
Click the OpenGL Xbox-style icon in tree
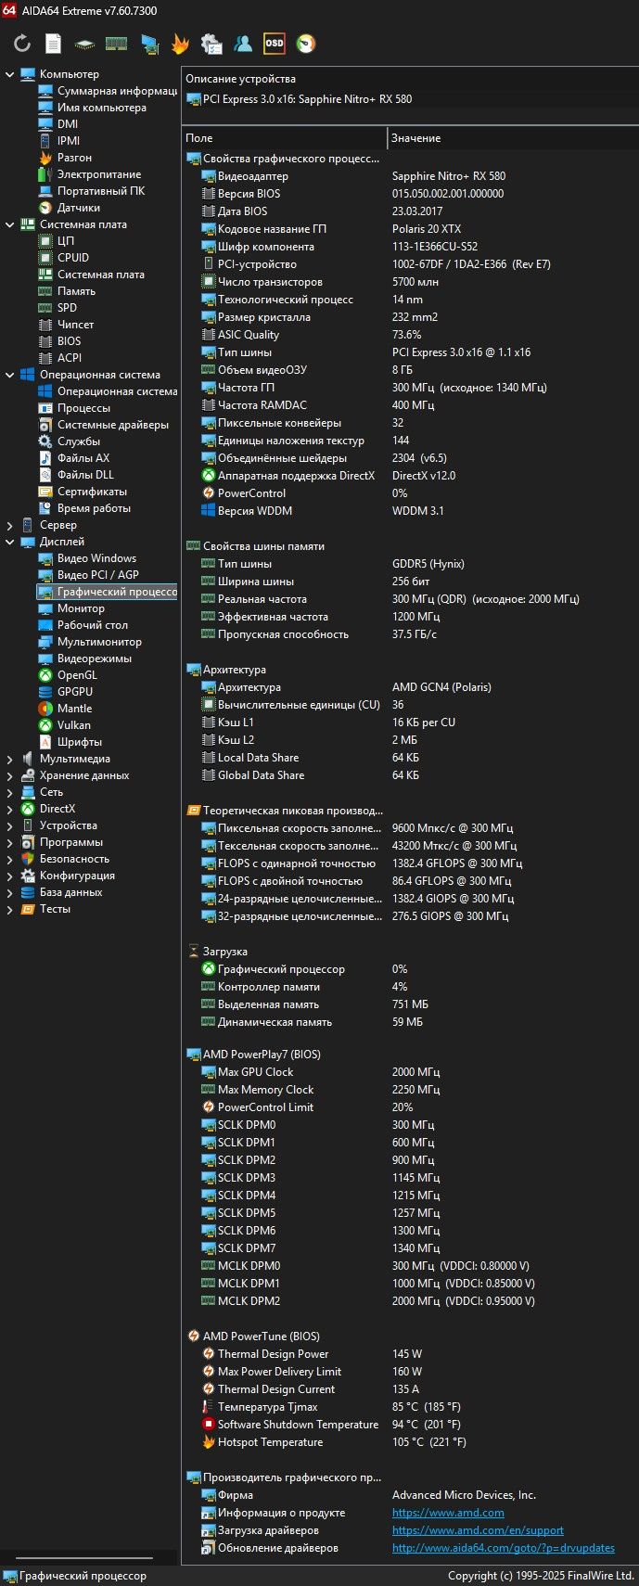[45, 675]
